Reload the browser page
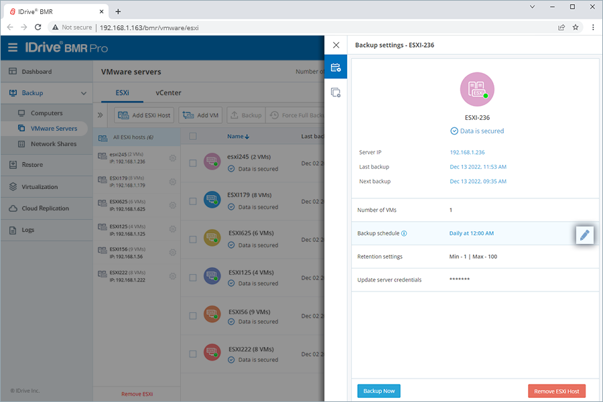This screenshot has height=402, width=603. [38, 27]
